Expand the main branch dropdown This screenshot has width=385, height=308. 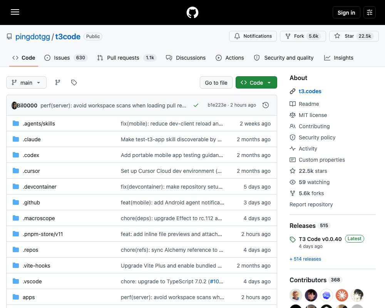26,82
